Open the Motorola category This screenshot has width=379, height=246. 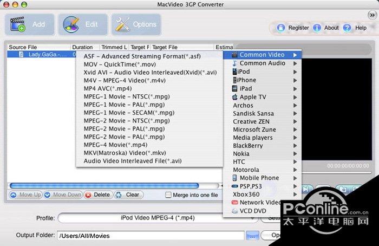coord(262,170)
